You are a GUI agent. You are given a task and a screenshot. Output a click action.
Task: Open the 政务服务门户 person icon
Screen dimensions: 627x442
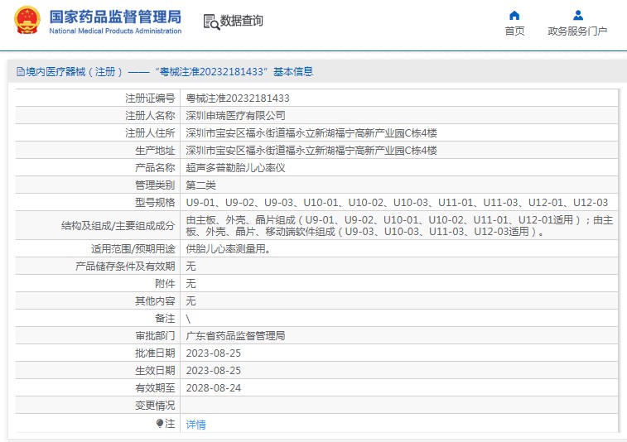tap(578, 15)
